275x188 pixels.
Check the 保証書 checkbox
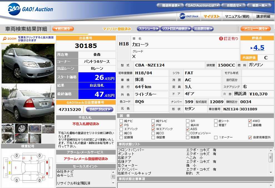pos(153,138)
